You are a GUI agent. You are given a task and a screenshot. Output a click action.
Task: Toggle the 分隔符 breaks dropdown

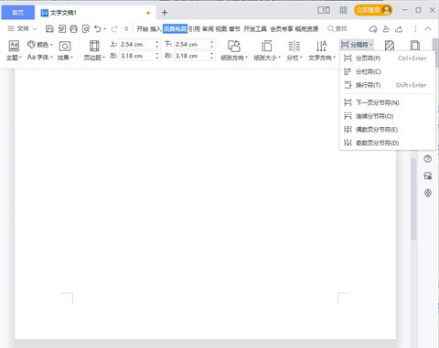pyautogui.click(x=357, y=45)
